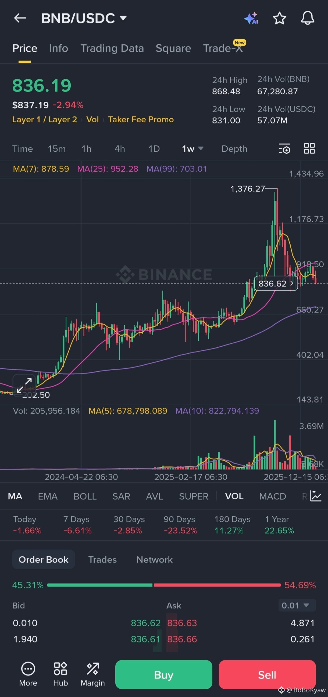Image resolution: width=328 pixels, height=697 pixels.
Task: Open the 1w interval dropdown
Action: click(x=193, y=148)
